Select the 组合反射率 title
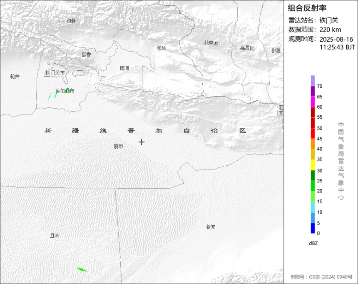Screen dimensions: 358x284 [x=307, y=8]
